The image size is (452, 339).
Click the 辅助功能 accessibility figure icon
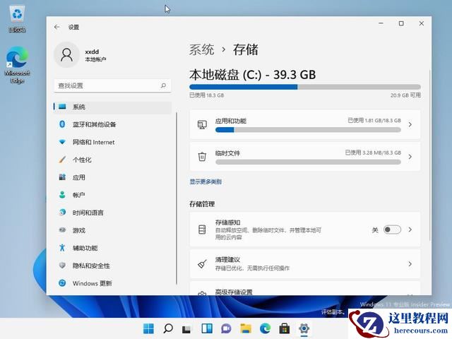tap(62, 248)
